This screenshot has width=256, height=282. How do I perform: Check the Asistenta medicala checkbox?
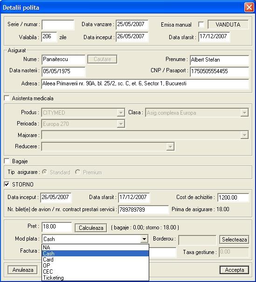[7, 98]
